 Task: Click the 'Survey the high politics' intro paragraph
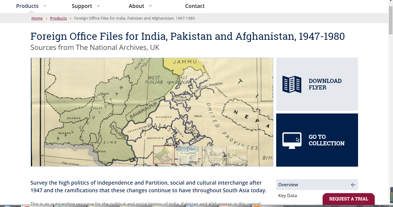click(x=148, y=187)
